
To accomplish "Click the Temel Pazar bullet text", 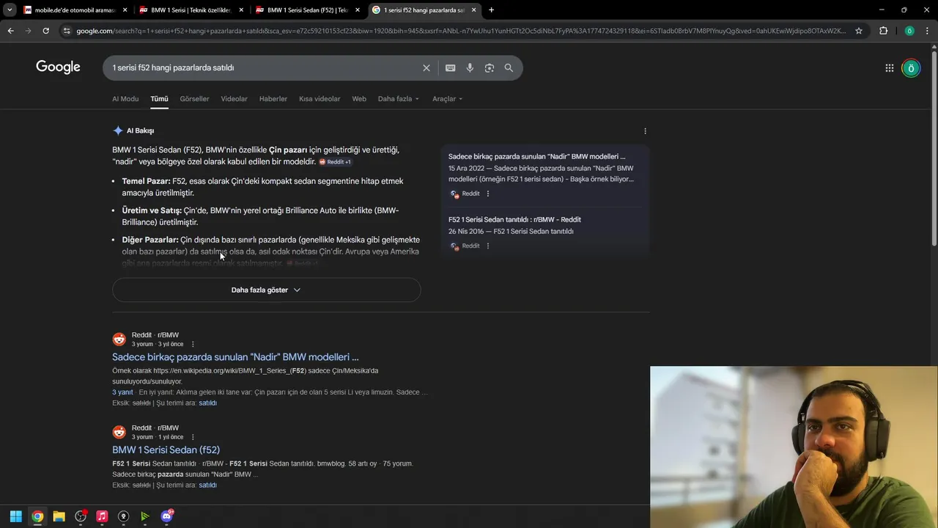I will coord(262,187).
